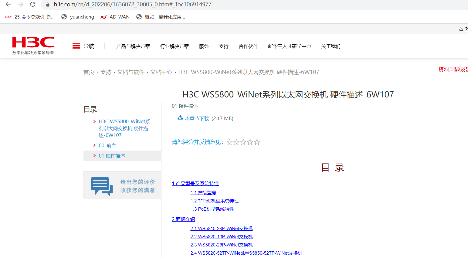Click the browser forward arrow
Screen dimensions: 468x258
tap(20, 4)
